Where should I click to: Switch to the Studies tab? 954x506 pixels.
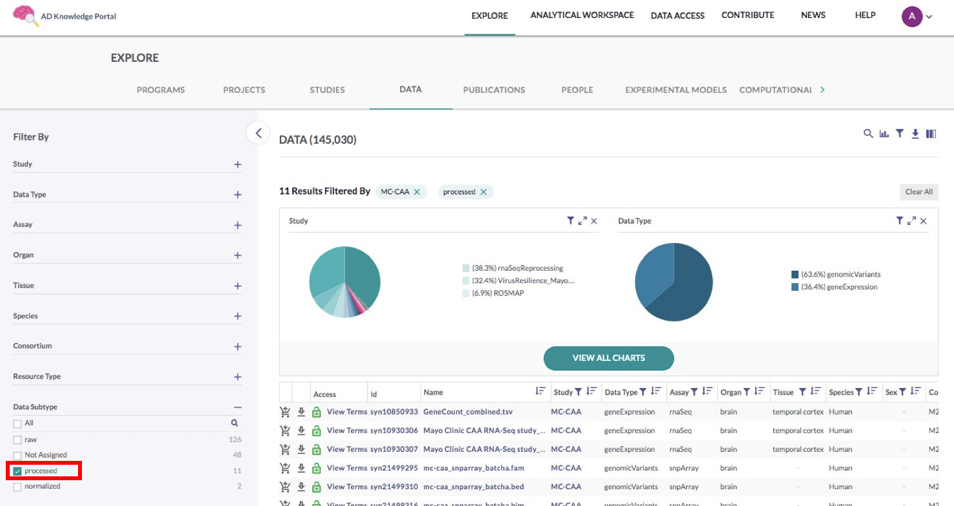(327, 90)
